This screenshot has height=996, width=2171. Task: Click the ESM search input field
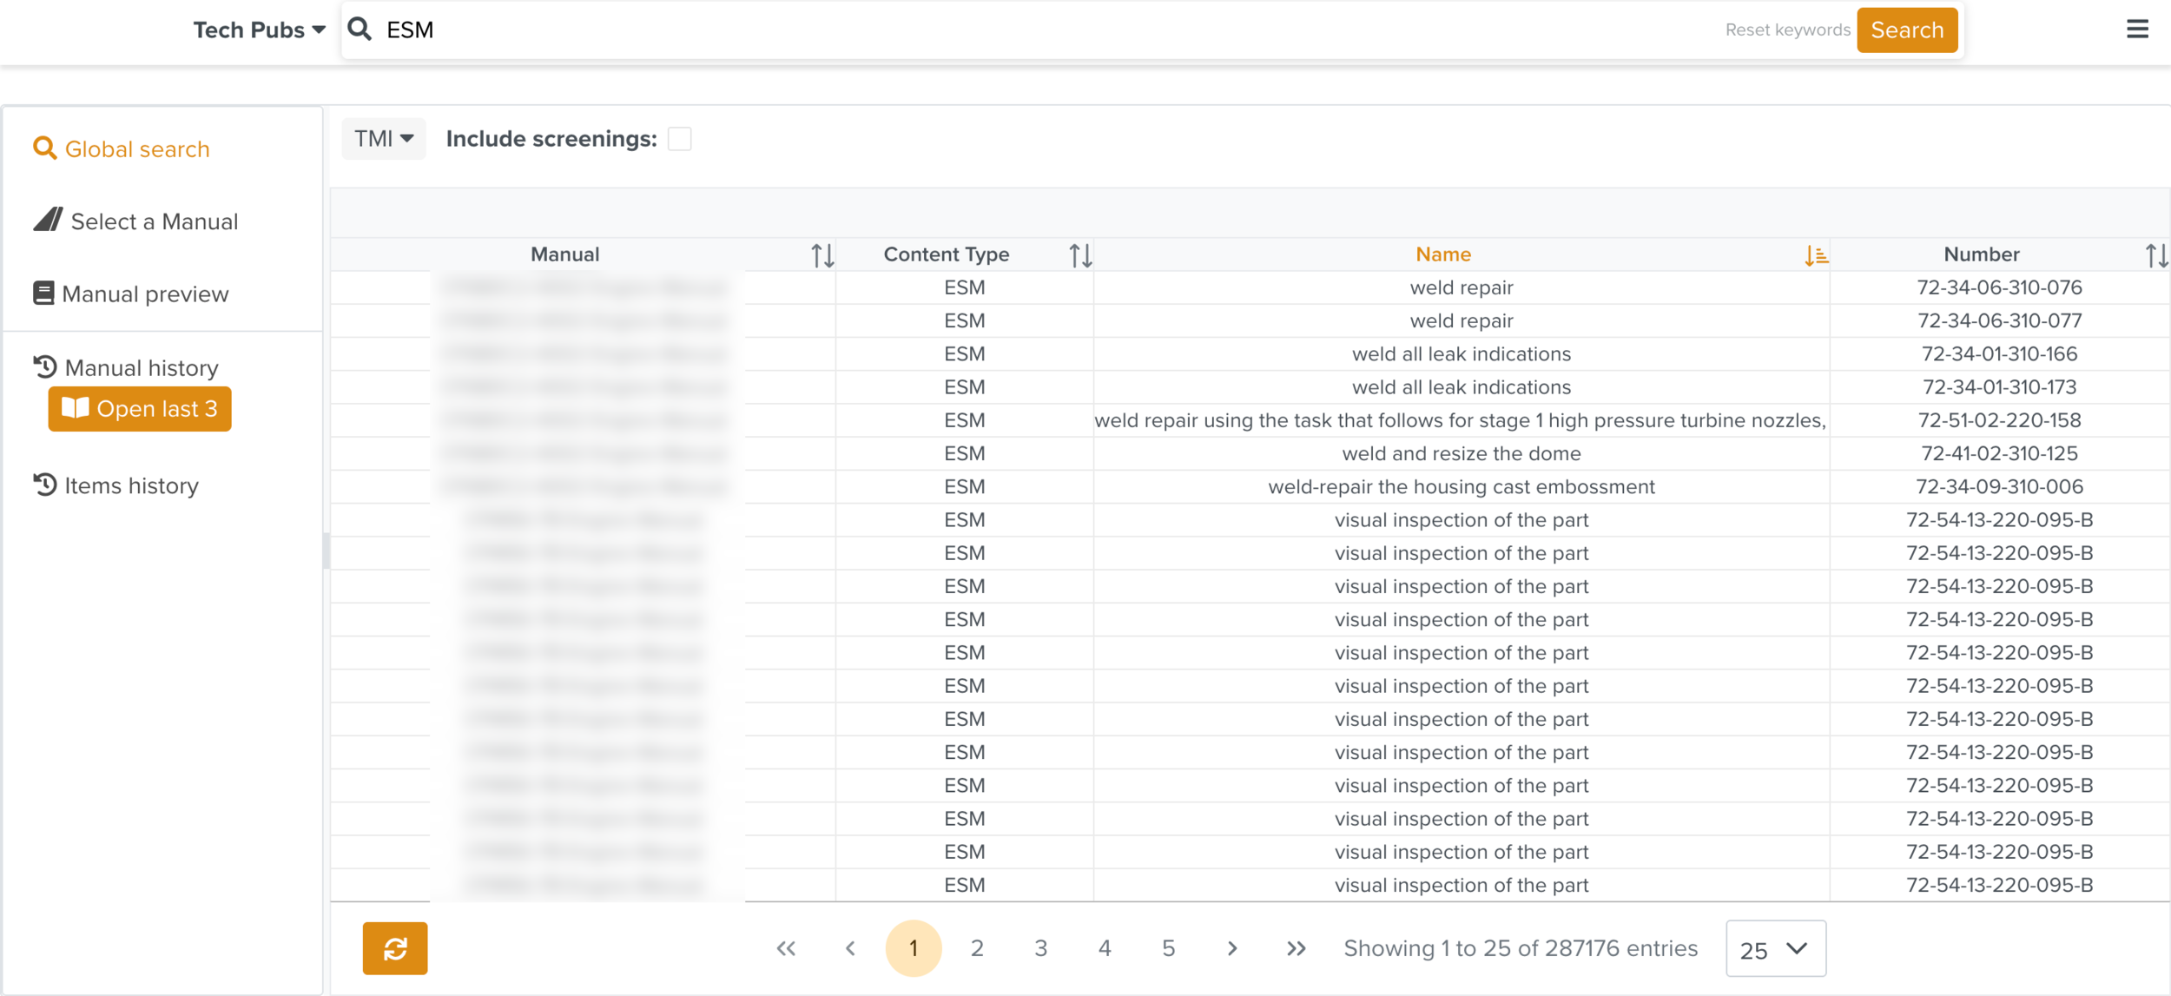click(1042, 30)
